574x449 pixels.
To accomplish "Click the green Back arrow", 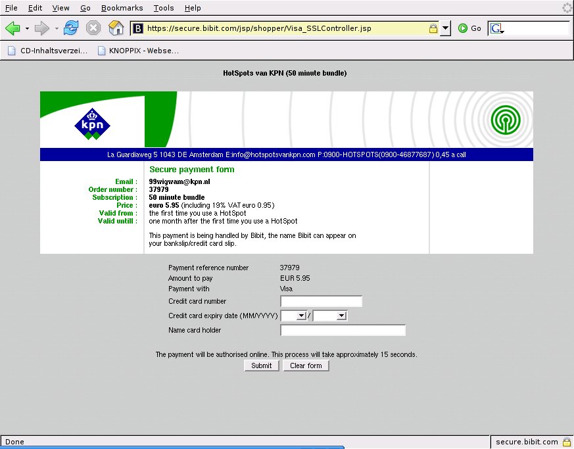I will point(12,28).
